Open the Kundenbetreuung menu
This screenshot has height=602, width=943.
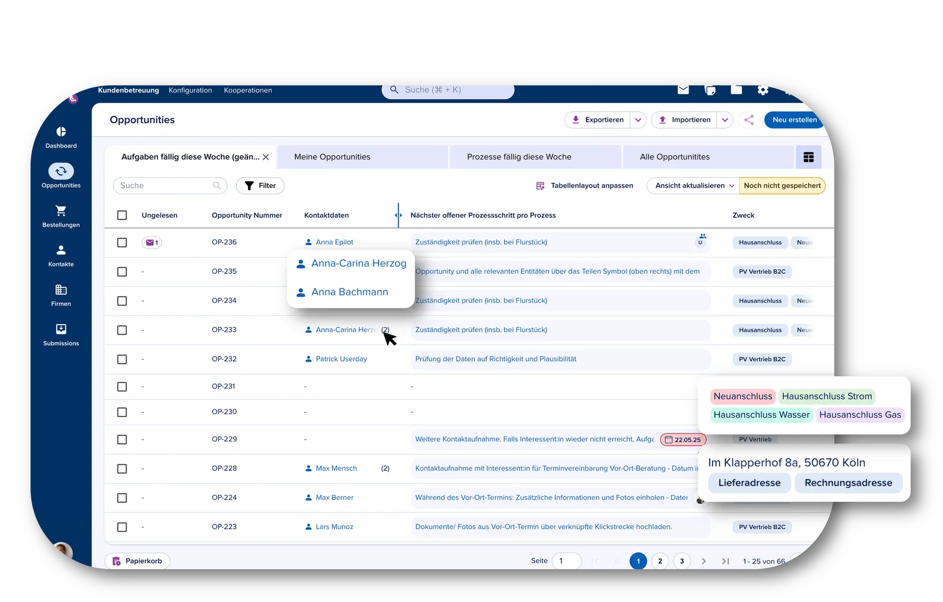pos(128,91)
